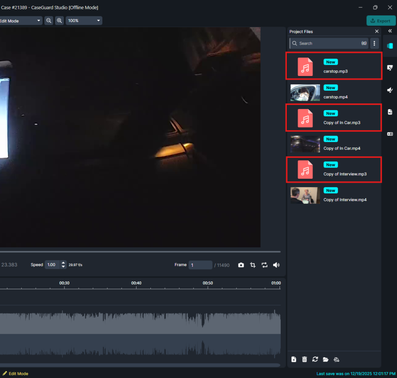Click the open folder icon

point(326,359)
